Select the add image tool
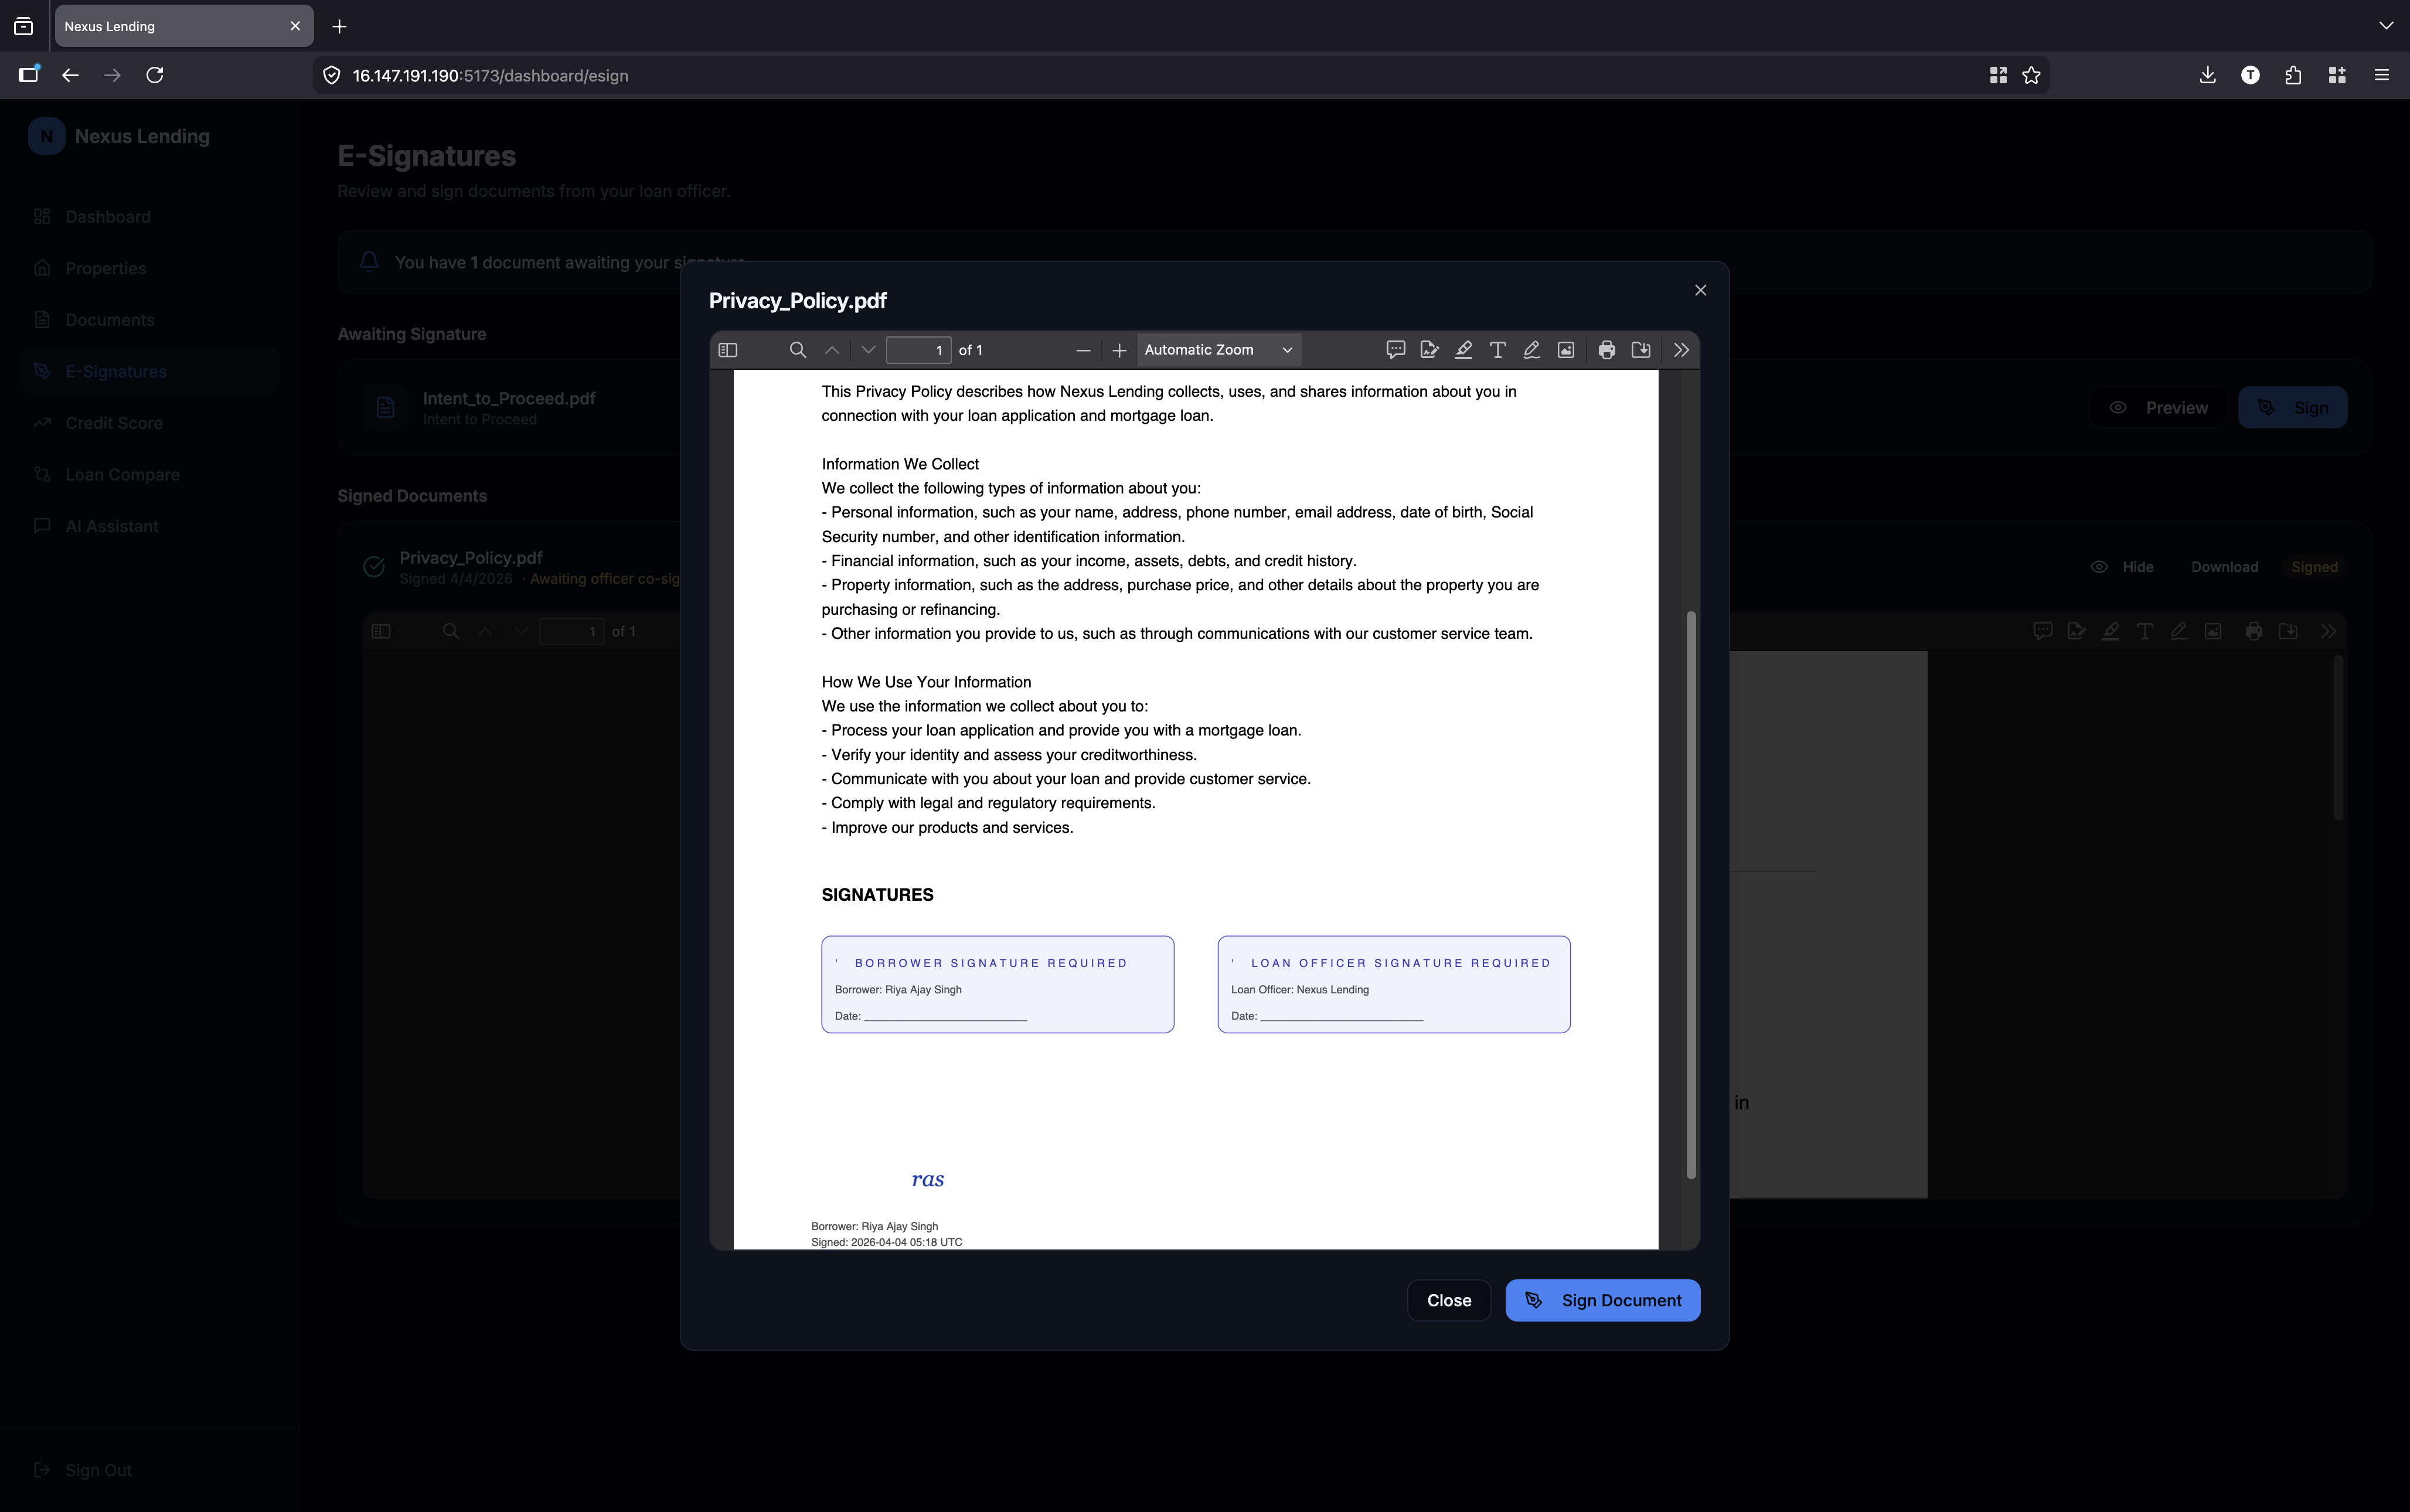Screen dimensions: 2410x1512 pos(1566,350)
